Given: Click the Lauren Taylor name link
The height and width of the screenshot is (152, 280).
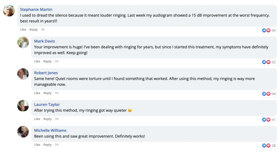Looking at the screenshot, I should [x=47, y=104].
